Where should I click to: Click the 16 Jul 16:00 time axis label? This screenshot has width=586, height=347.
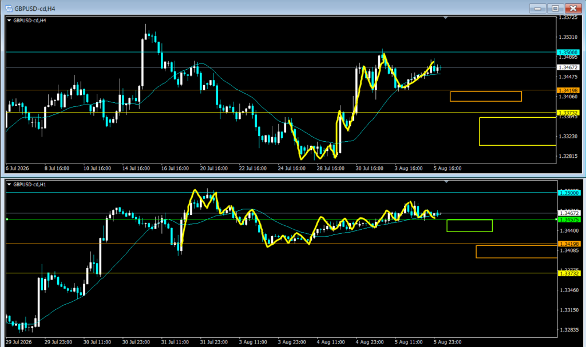coord(175,169)
